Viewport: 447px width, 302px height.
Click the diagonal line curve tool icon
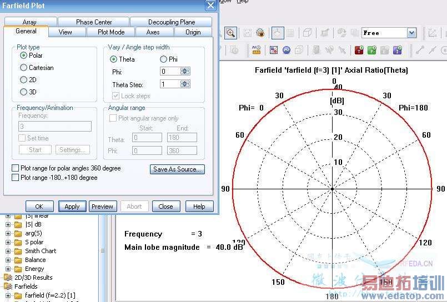(420, 50)
